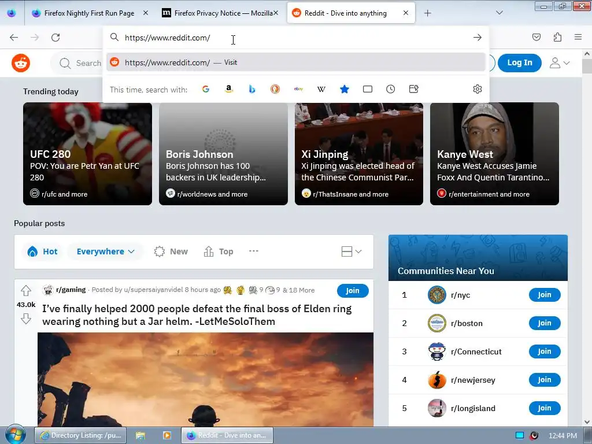Open Firefox View pinned tab icon
592x444 pixels.
click(x=12, y=13)
